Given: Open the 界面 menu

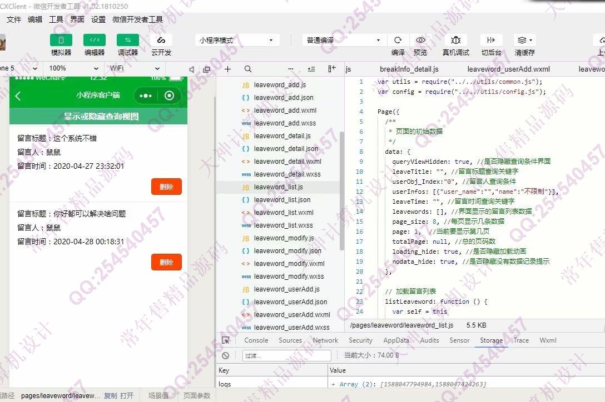Looking at the screenshot, I should tap(77, 19).
